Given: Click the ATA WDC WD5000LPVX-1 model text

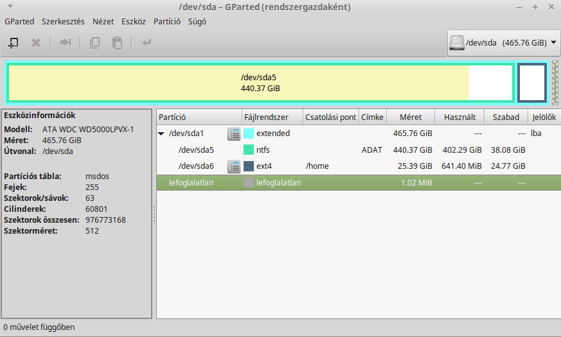Looking at the screenshot, I should tap(88, 130).
